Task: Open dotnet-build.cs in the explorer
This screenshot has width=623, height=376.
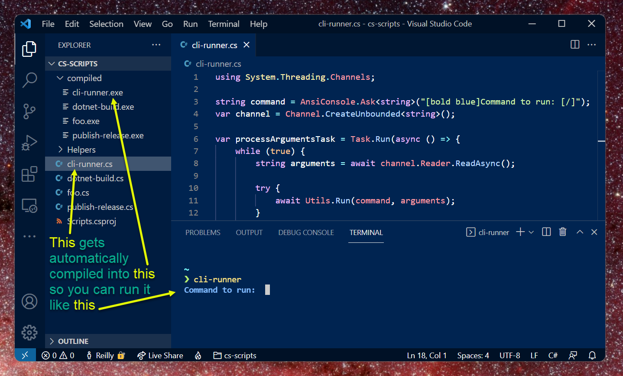Action: (x=95, y=178)
